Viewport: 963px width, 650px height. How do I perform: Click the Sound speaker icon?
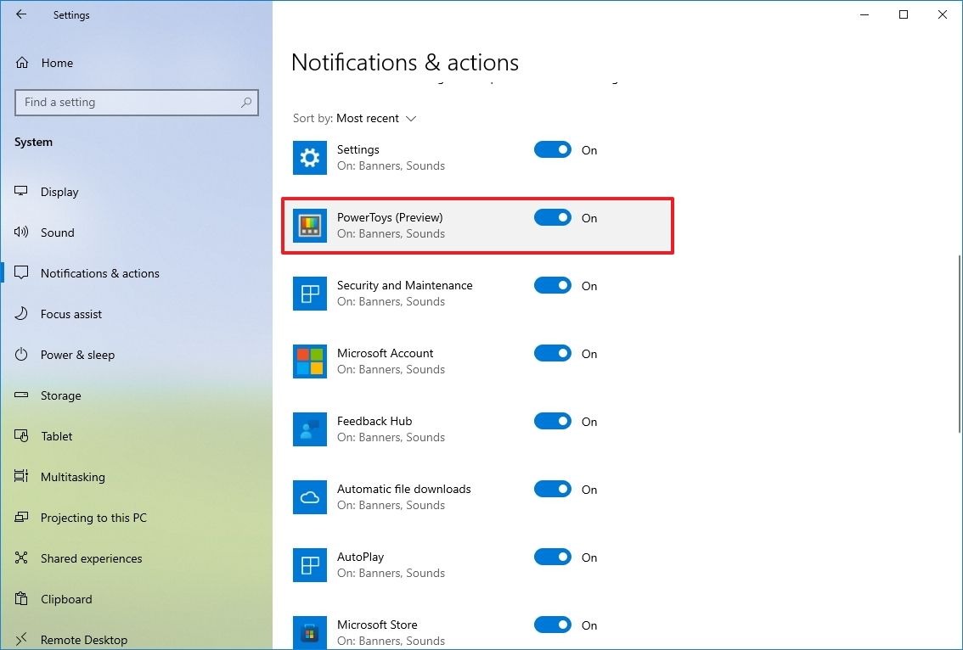point(21,232)
